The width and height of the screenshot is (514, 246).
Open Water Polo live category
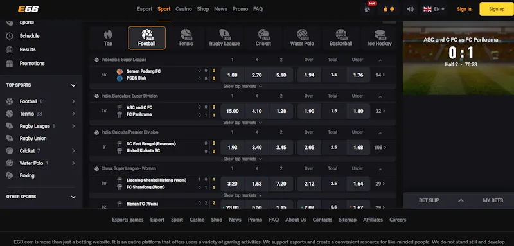click(302, 38)
